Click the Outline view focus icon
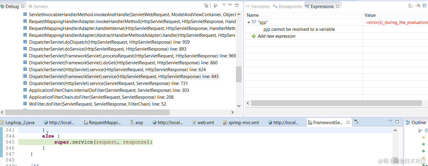The image size is (428, 166). (420, 130)
